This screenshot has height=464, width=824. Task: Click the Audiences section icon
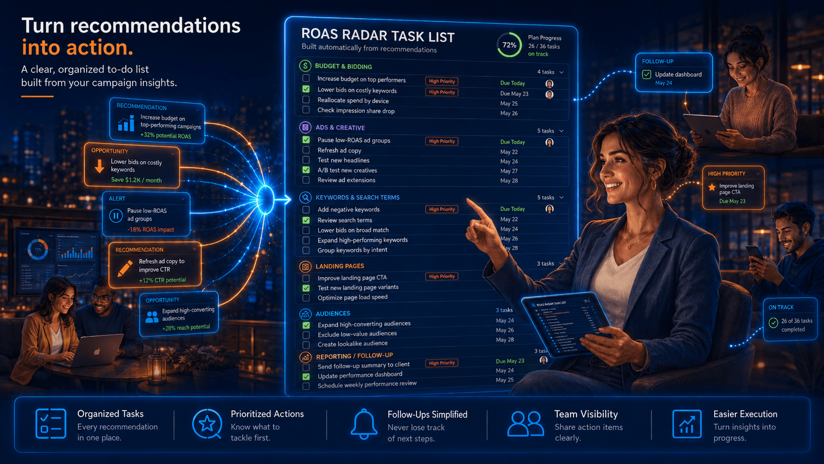click(x=305, y=314)
